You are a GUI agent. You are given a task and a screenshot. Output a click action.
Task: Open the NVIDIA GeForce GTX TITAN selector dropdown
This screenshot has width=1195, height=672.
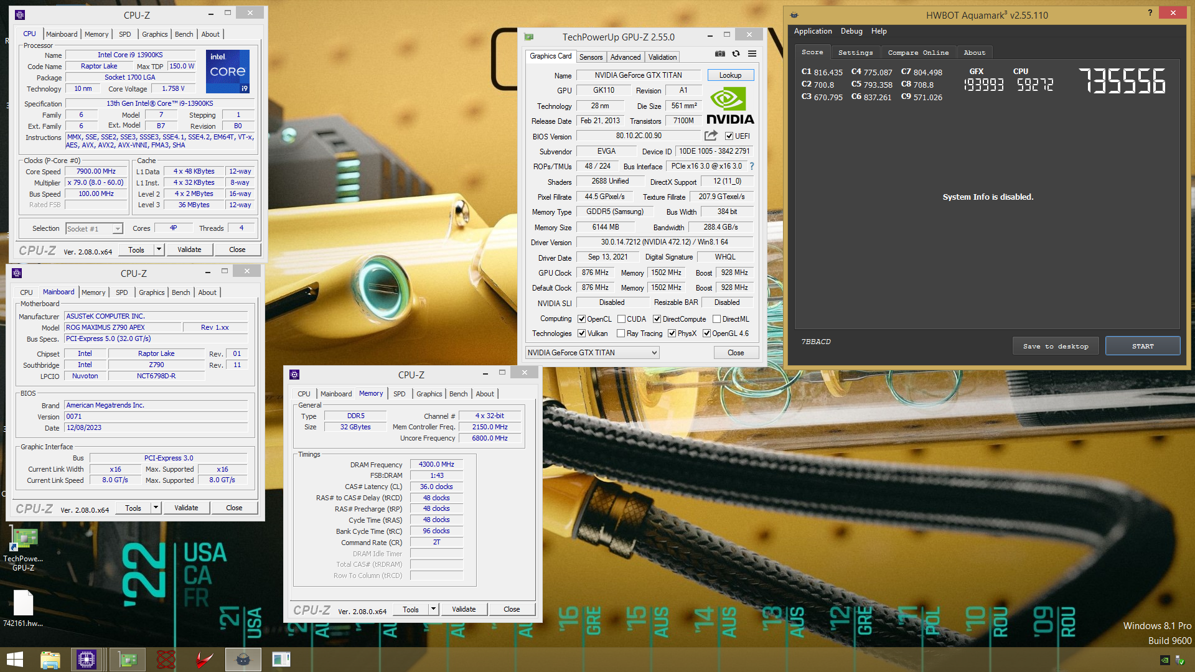(x=592, y=353)
